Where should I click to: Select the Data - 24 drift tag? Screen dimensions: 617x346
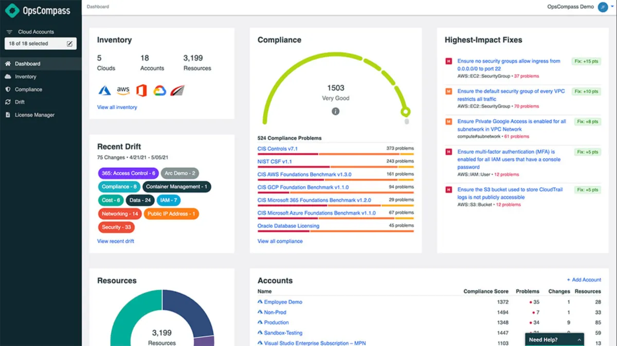click(140, 200)
